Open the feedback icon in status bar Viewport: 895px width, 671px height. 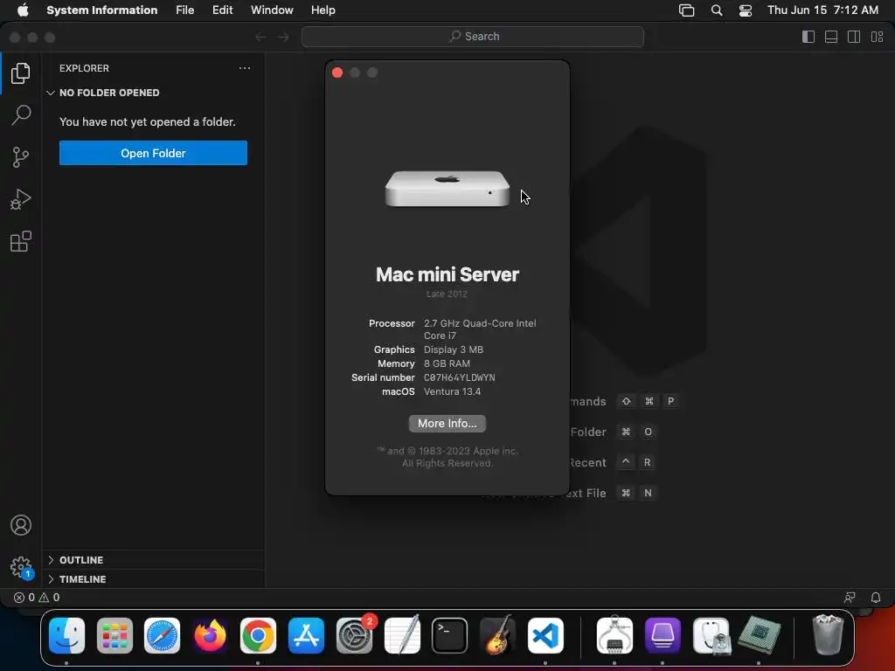coord(850,598)
